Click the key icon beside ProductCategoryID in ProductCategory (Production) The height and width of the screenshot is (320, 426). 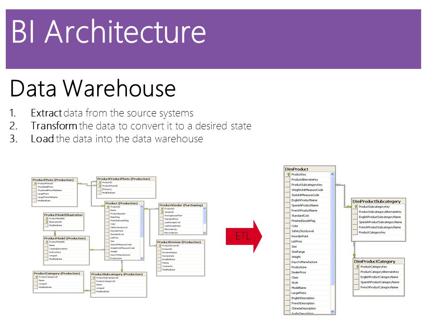click(x=36, y=277)
